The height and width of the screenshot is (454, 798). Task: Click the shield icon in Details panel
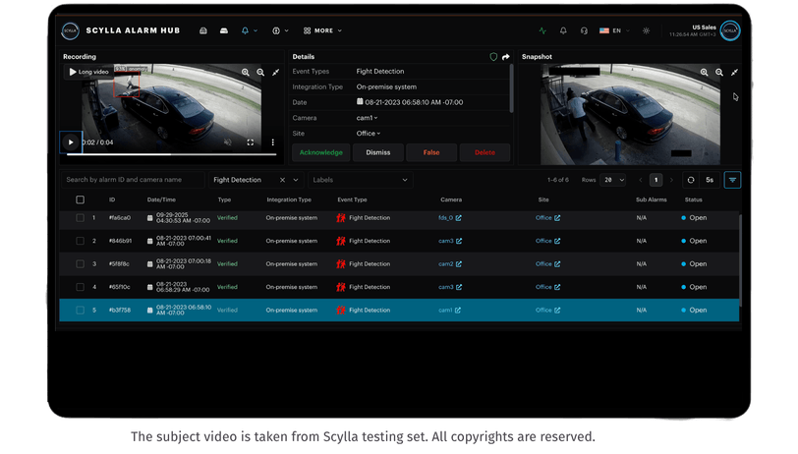pos(493,57)
